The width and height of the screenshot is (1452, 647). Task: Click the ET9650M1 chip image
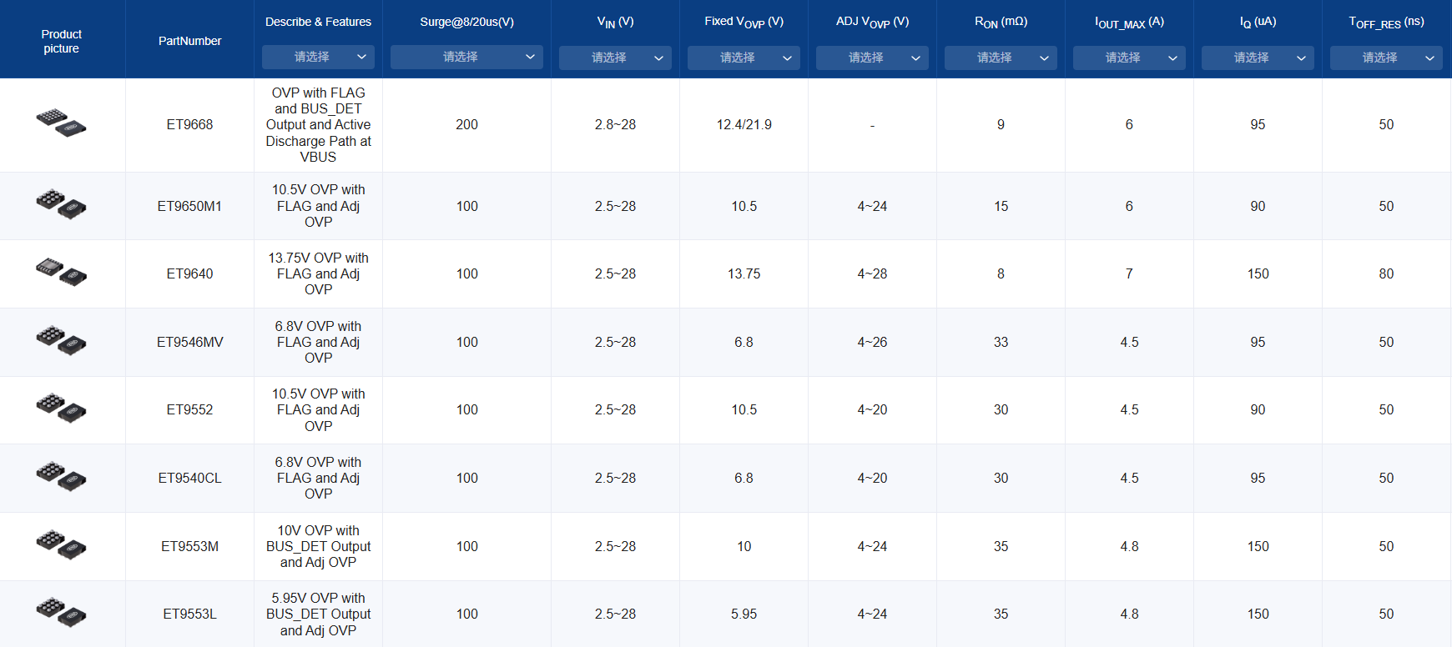(x=62, y=204)
